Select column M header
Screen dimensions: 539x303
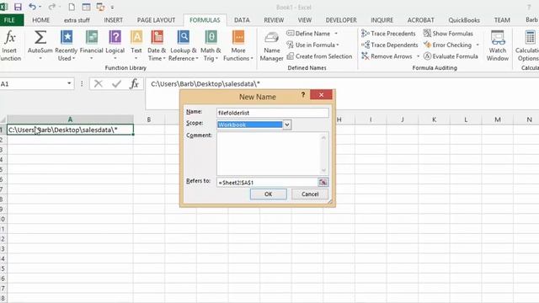coord(498,120)
